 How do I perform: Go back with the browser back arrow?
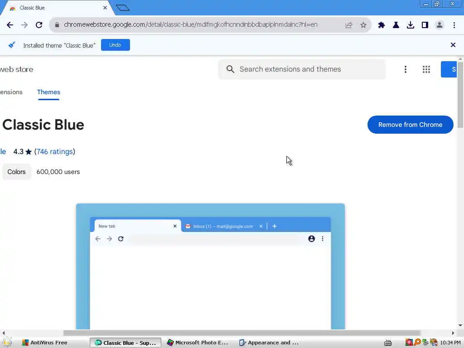(x=10, y=25)
